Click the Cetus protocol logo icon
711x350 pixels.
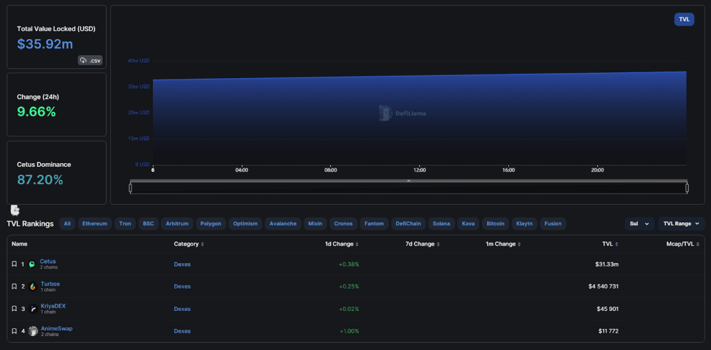[32, 264]
